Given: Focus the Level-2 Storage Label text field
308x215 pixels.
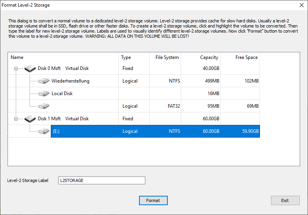Looking at the screenshot, I should pos(102,180).
